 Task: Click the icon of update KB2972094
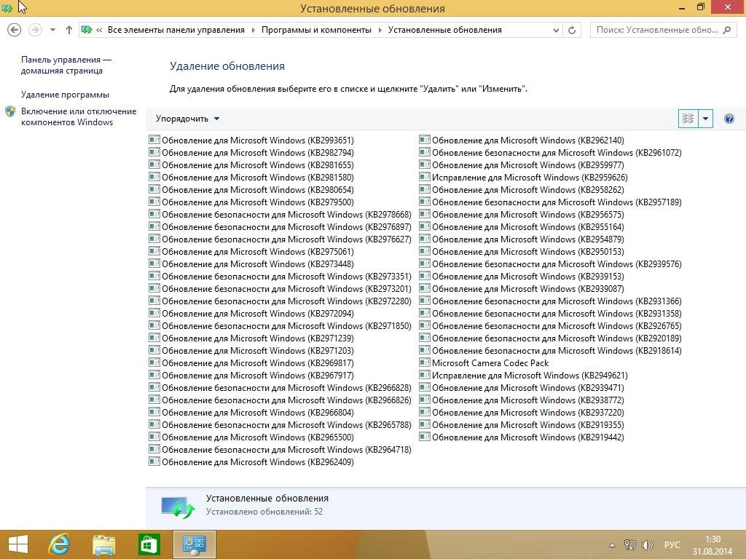tap(154, 313)
